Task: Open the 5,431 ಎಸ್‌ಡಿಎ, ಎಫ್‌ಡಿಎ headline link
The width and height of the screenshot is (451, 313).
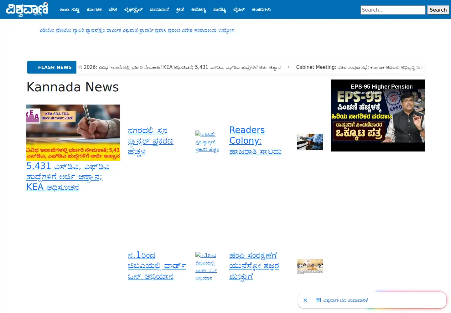Action: point(68,177)
